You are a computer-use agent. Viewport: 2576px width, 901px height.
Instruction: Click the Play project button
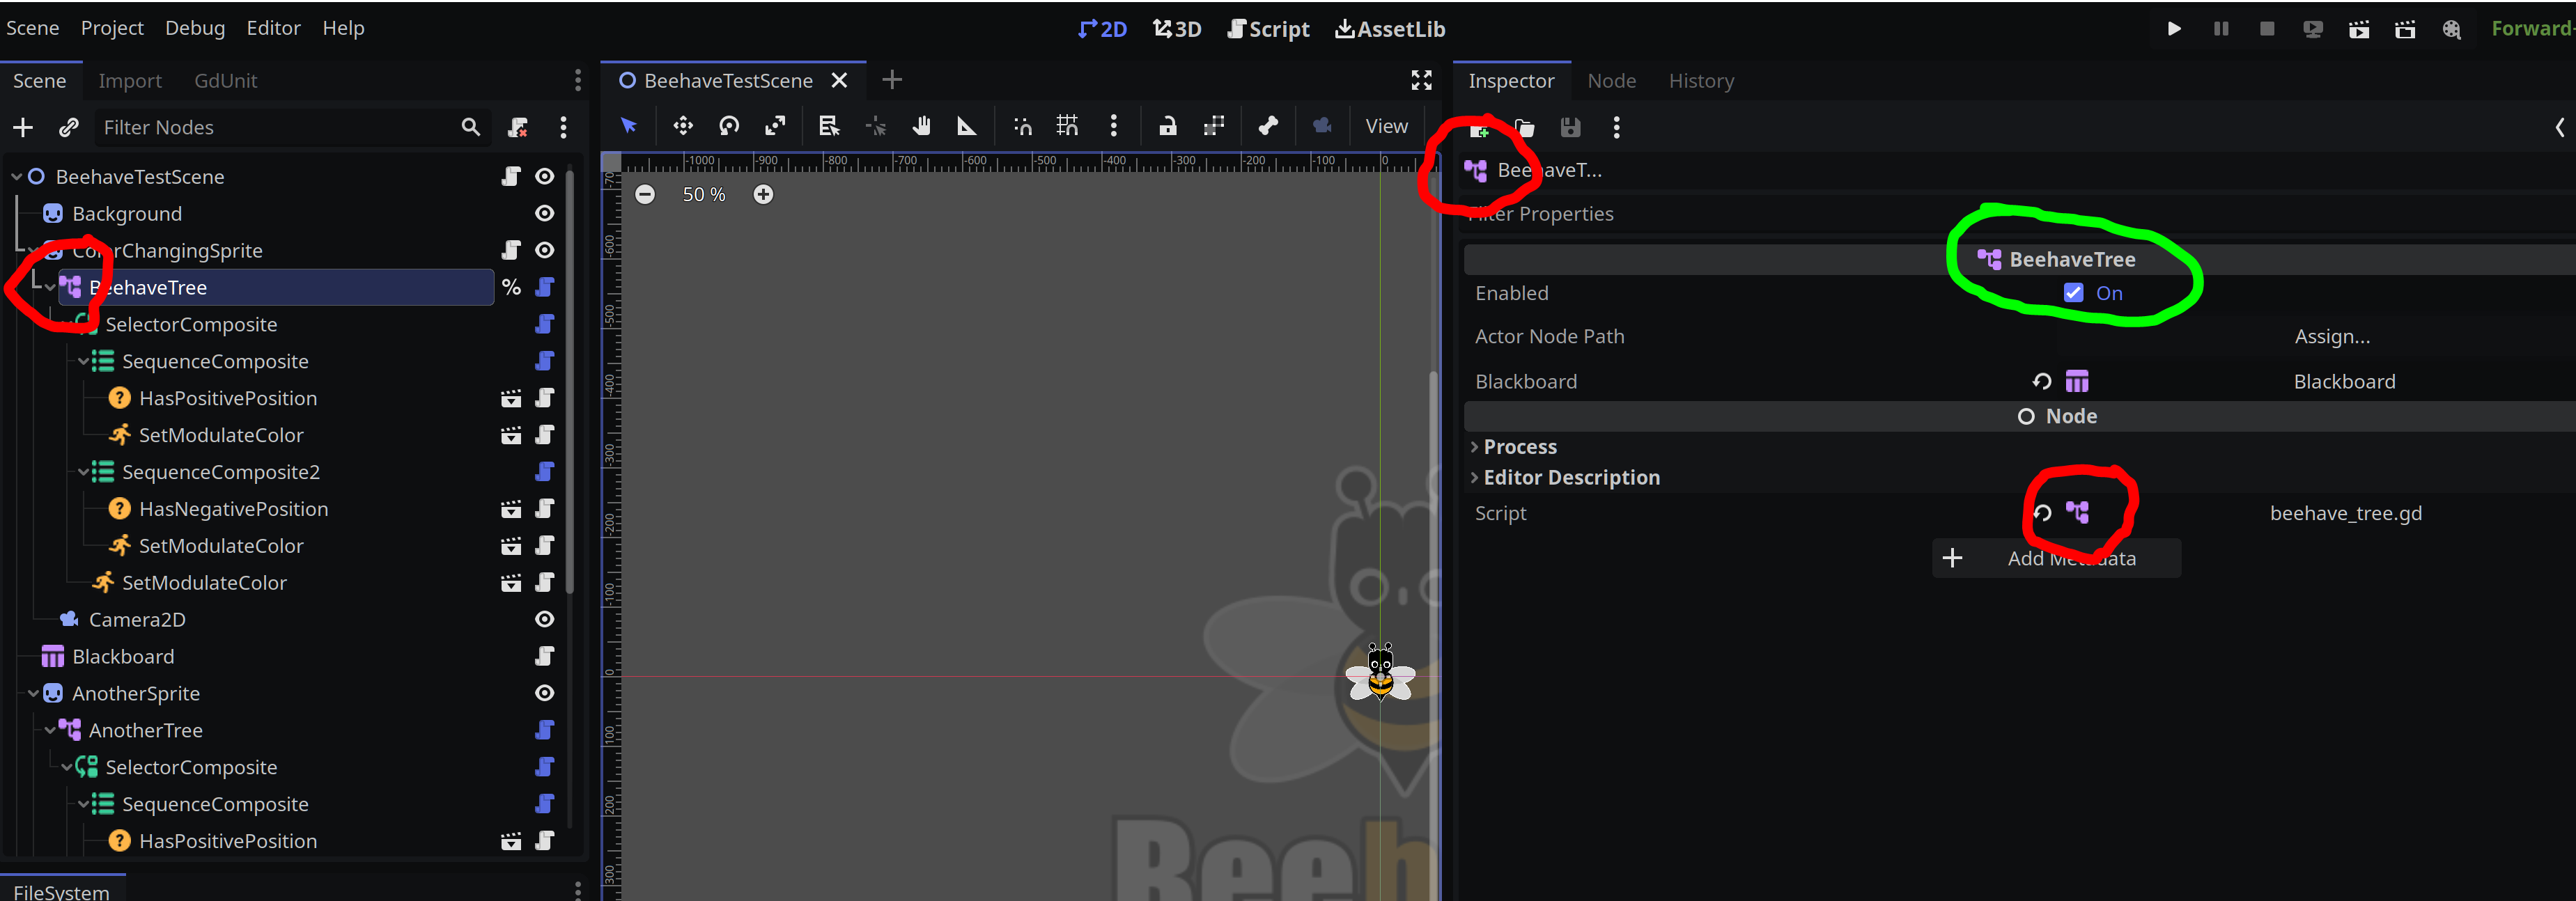click(2173, 29)
